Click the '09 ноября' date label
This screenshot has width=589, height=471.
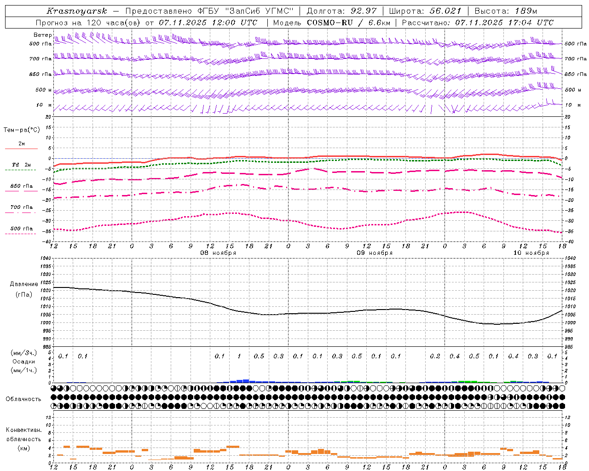pos(375,253)
